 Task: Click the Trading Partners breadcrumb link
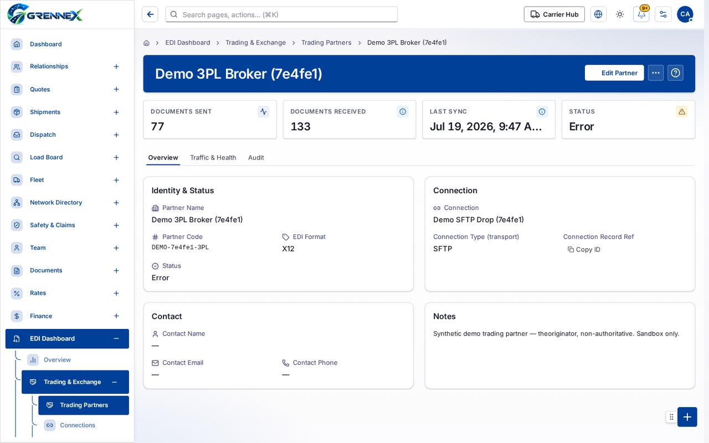coord(326,43)
